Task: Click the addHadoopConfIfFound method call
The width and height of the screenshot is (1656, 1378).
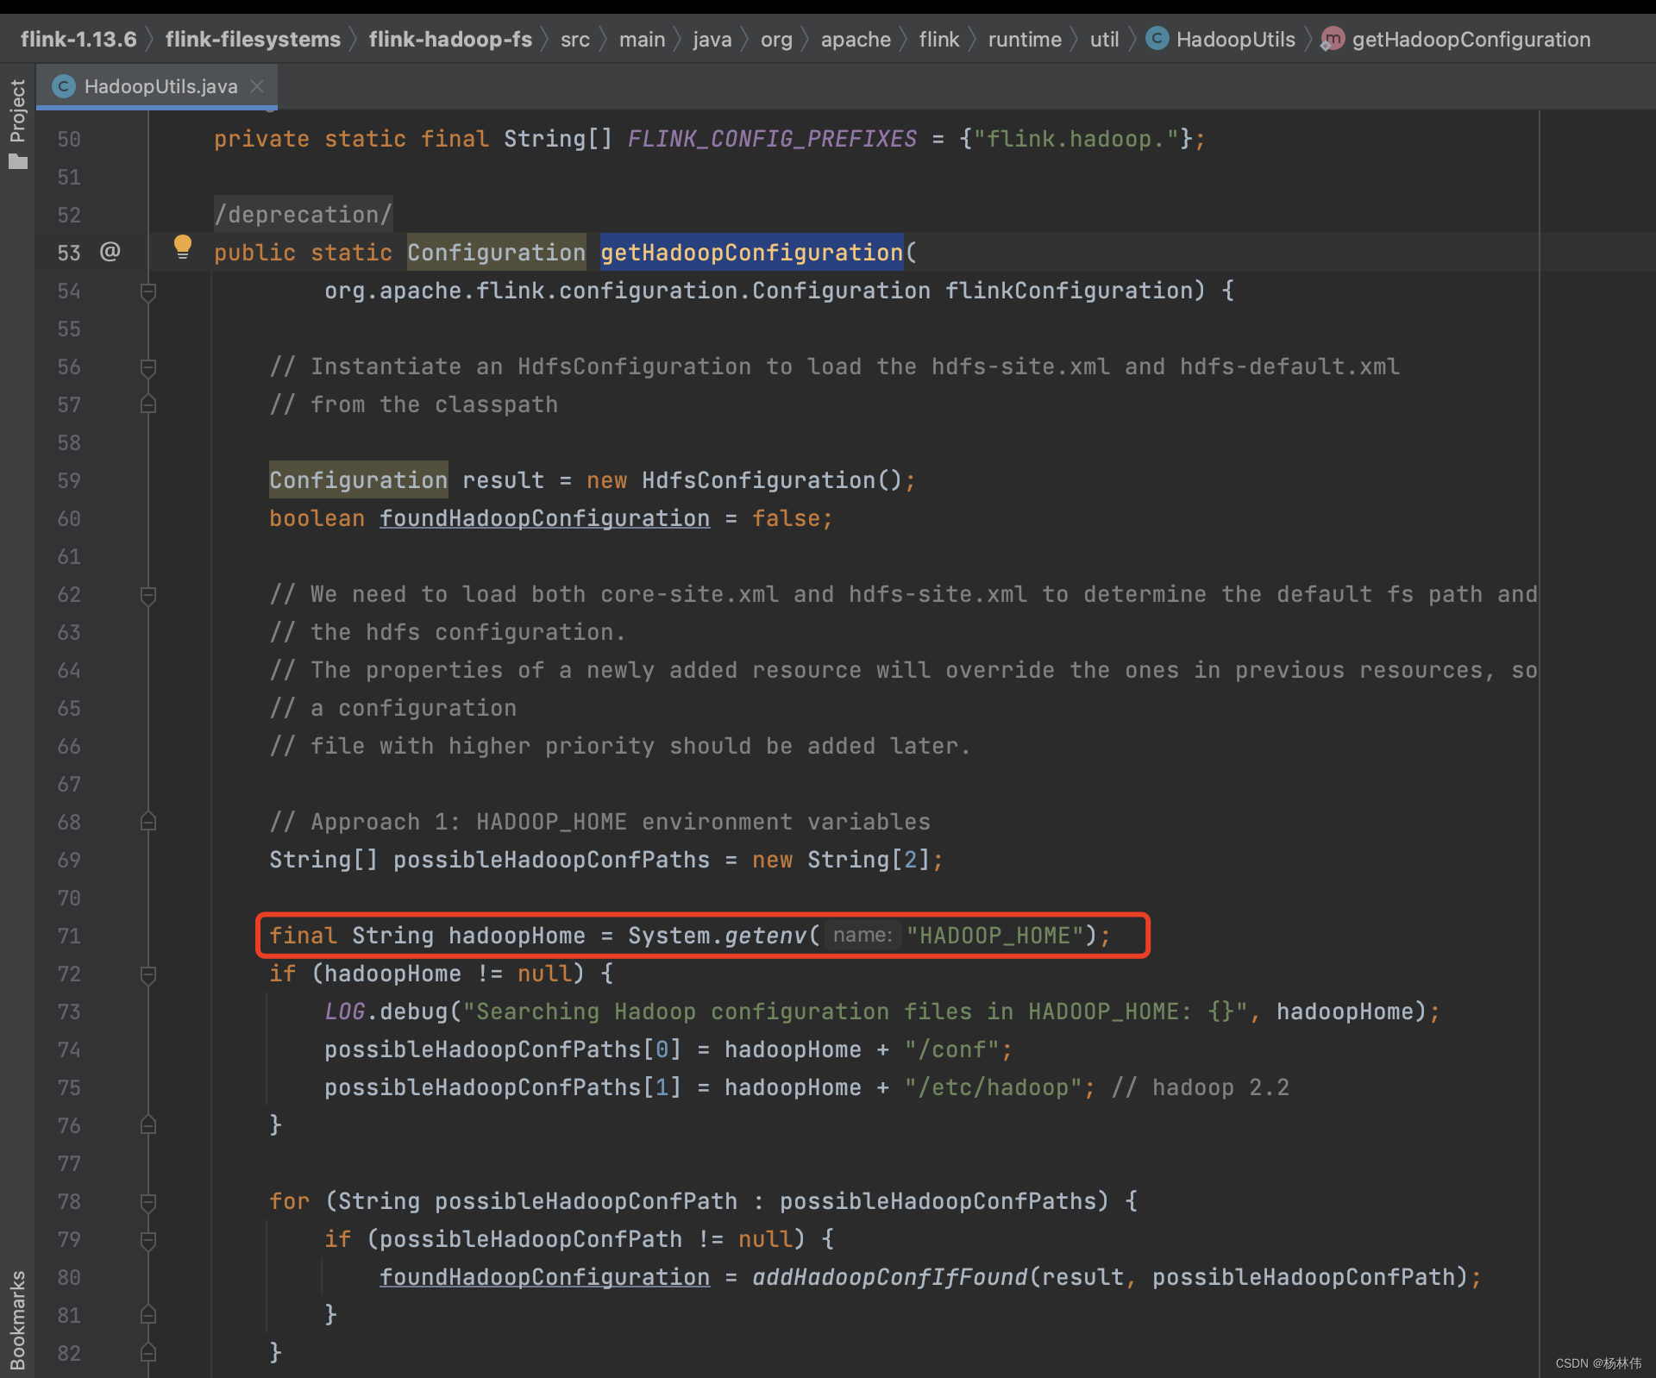Action: click(x=889, y=1277)
